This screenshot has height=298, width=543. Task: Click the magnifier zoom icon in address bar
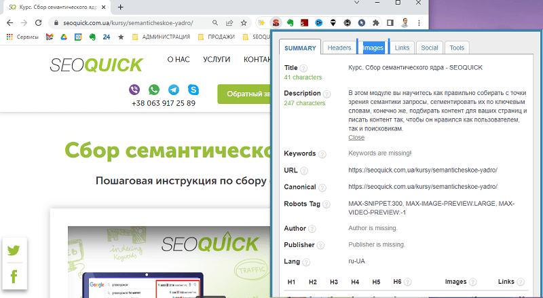click(x=215, y=23)
